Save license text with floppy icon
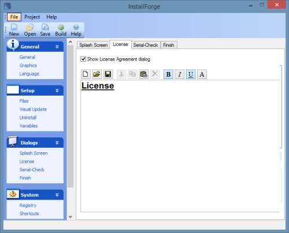This screenshot has width=289, height=233. point(108,74)
